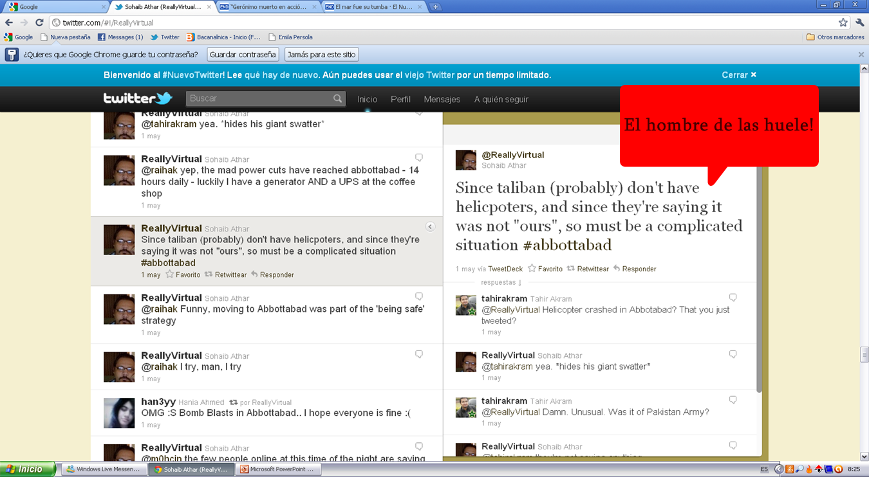Click Jamás para este sitio button
Viewport: 869px width, 477px height.
pos(321,55)
